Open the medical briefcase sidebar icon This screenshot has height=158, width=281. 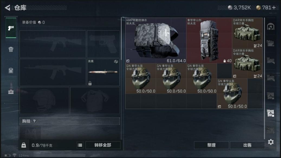pos(11,92)
